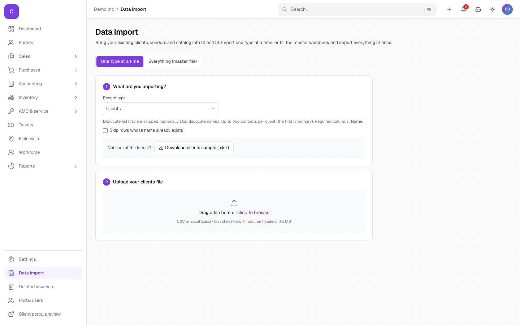Click the Sales documents icon
The height and width of the screenshot is (325, 520).
[x=11, y=56]
